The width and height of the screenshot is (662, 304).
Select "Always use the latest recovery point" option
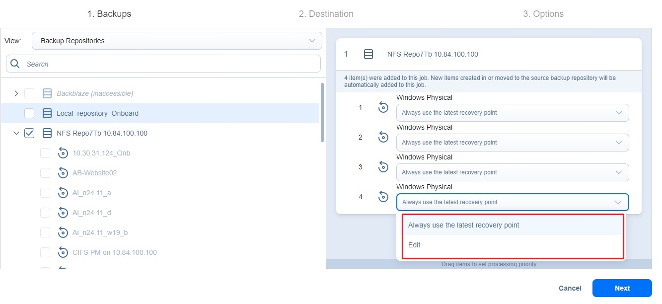click(463, 225)
